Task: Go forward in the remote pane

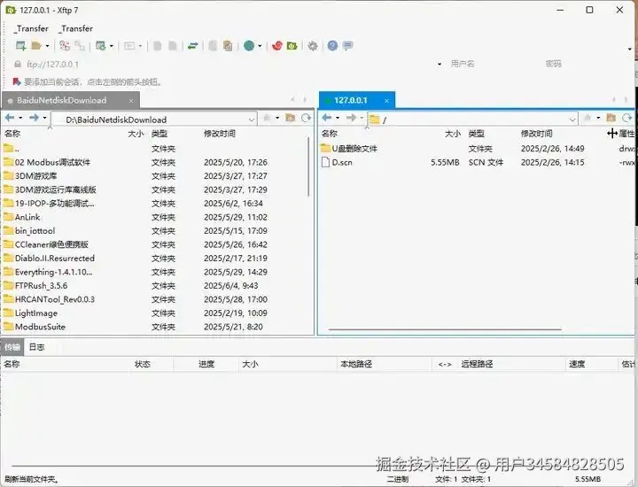Action: pyautogui.click(x=351, y=118)
